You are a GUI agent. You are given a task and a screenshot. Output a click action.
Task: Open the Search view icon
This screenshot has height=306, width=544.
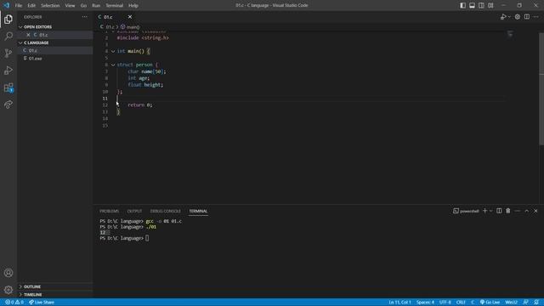click(x=8, y=36)
